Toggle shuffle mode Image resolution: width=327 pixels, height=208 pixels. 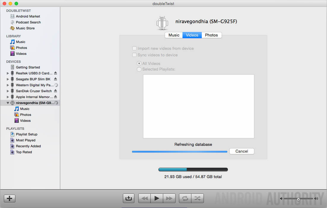tap(198, 199)
